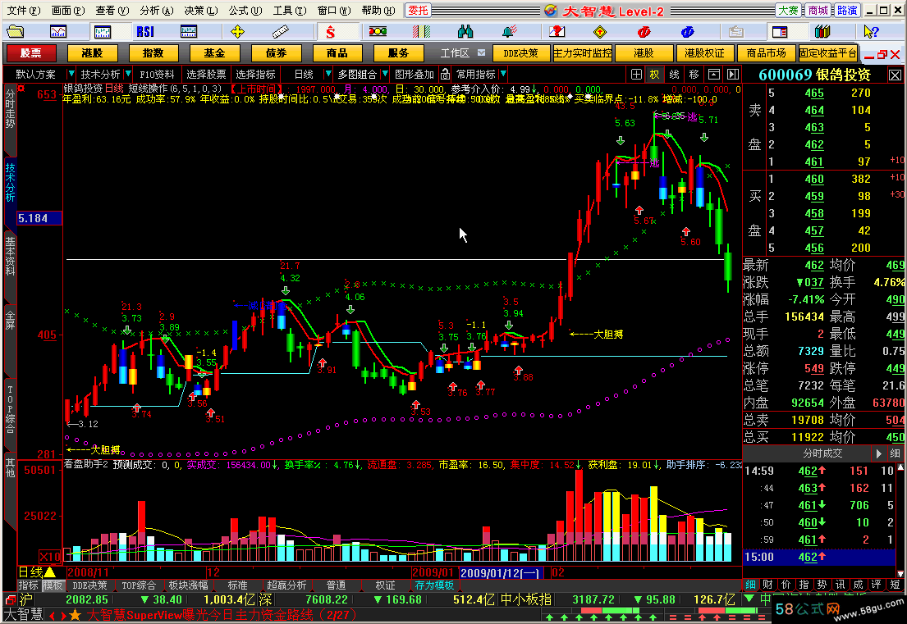Expand the 分时成交 right arrow
The image size is (907, 624).
click(878, 453)
